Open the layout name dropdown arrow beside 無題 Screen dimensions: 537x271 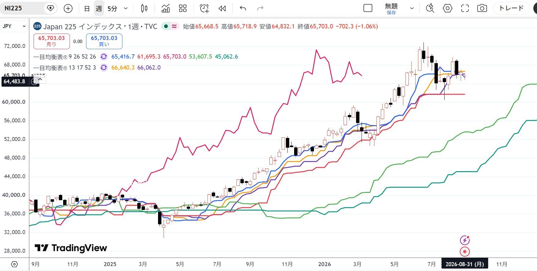(412, 8)
